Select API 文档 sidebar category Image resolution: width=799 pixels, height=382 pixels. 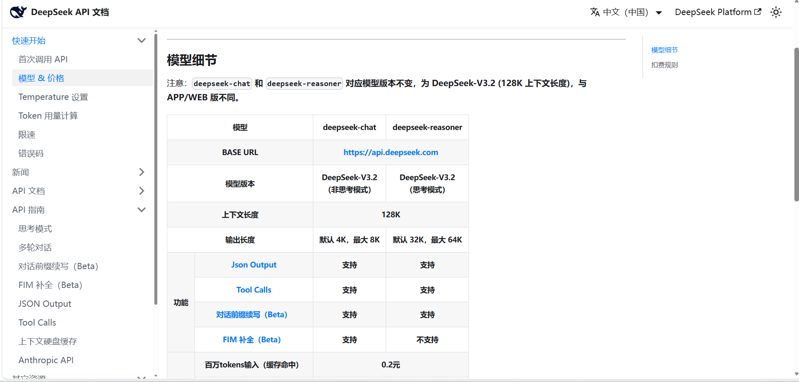click(28, 191)
